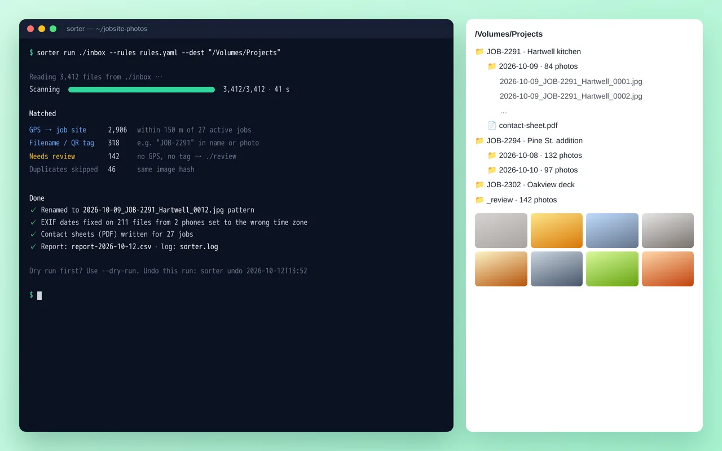Click the green Scanning progress bar
The width and height of the screenshot is (722, 451).
[x=142, y=89]
